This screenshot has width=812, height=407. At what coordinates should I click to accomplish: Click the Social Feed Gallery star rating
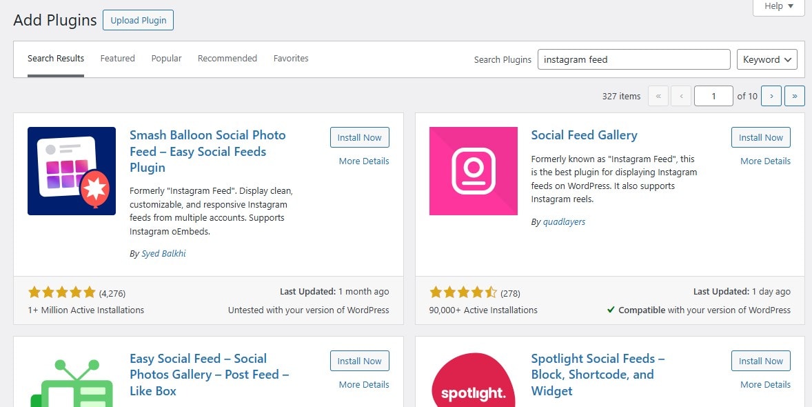pyautogui.click(x=463, y=292)
